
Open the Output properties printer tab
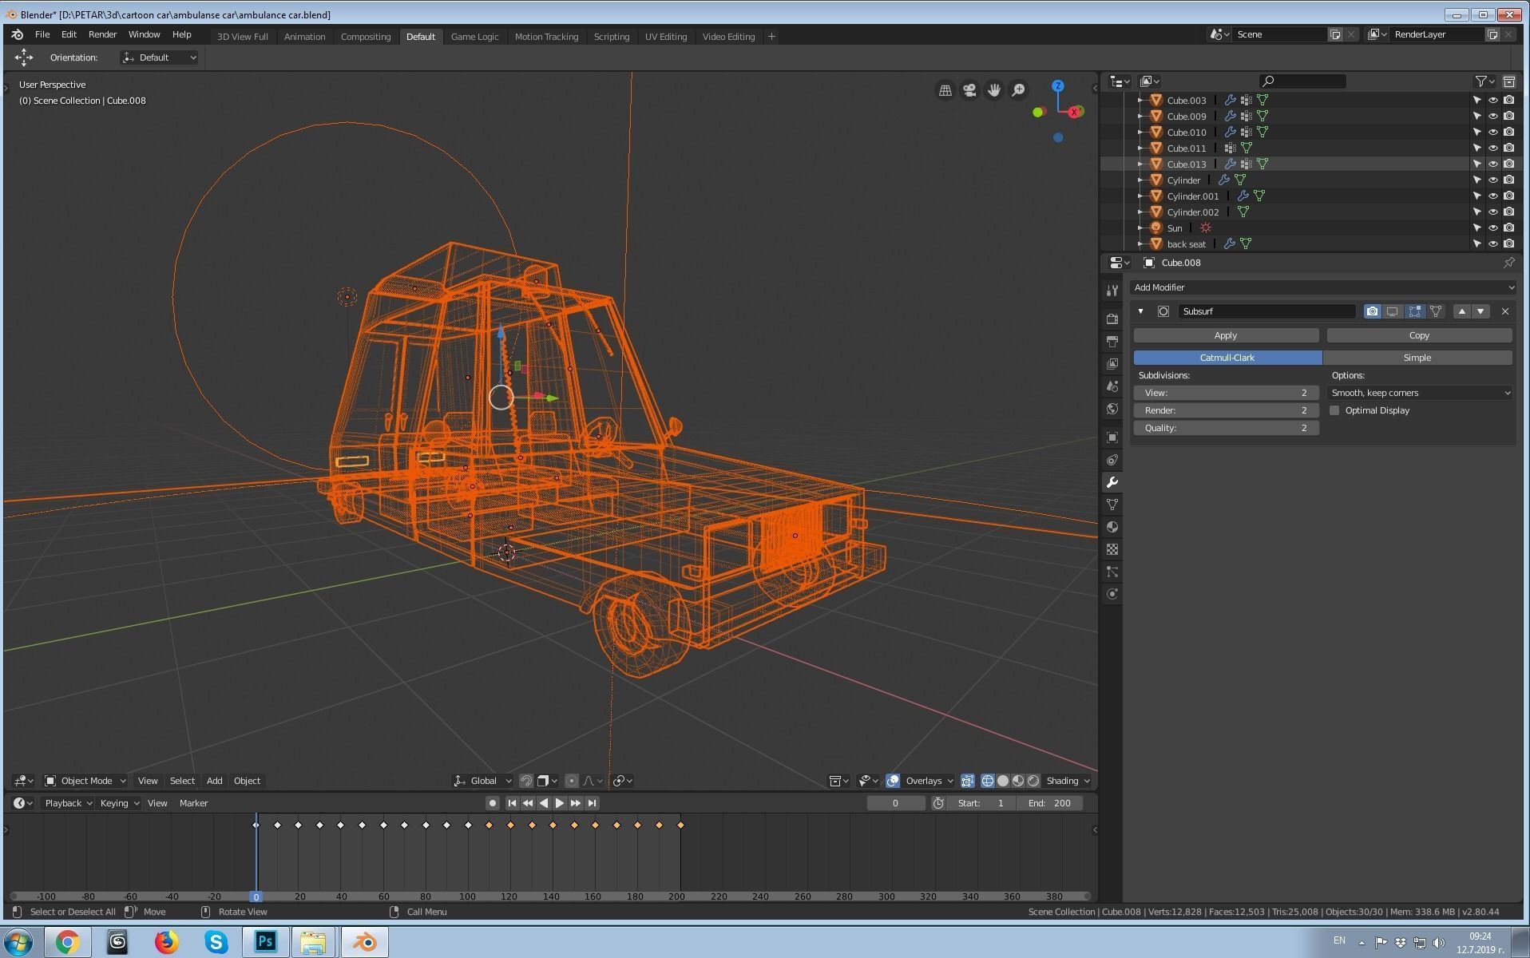(1112, 342)
